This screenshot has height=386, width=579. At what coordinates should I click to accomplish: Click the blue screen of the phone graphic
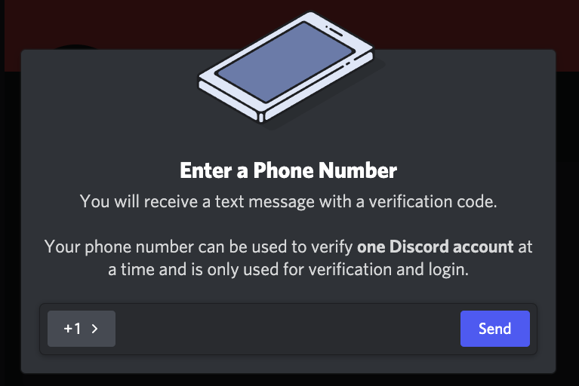(285, 61)
